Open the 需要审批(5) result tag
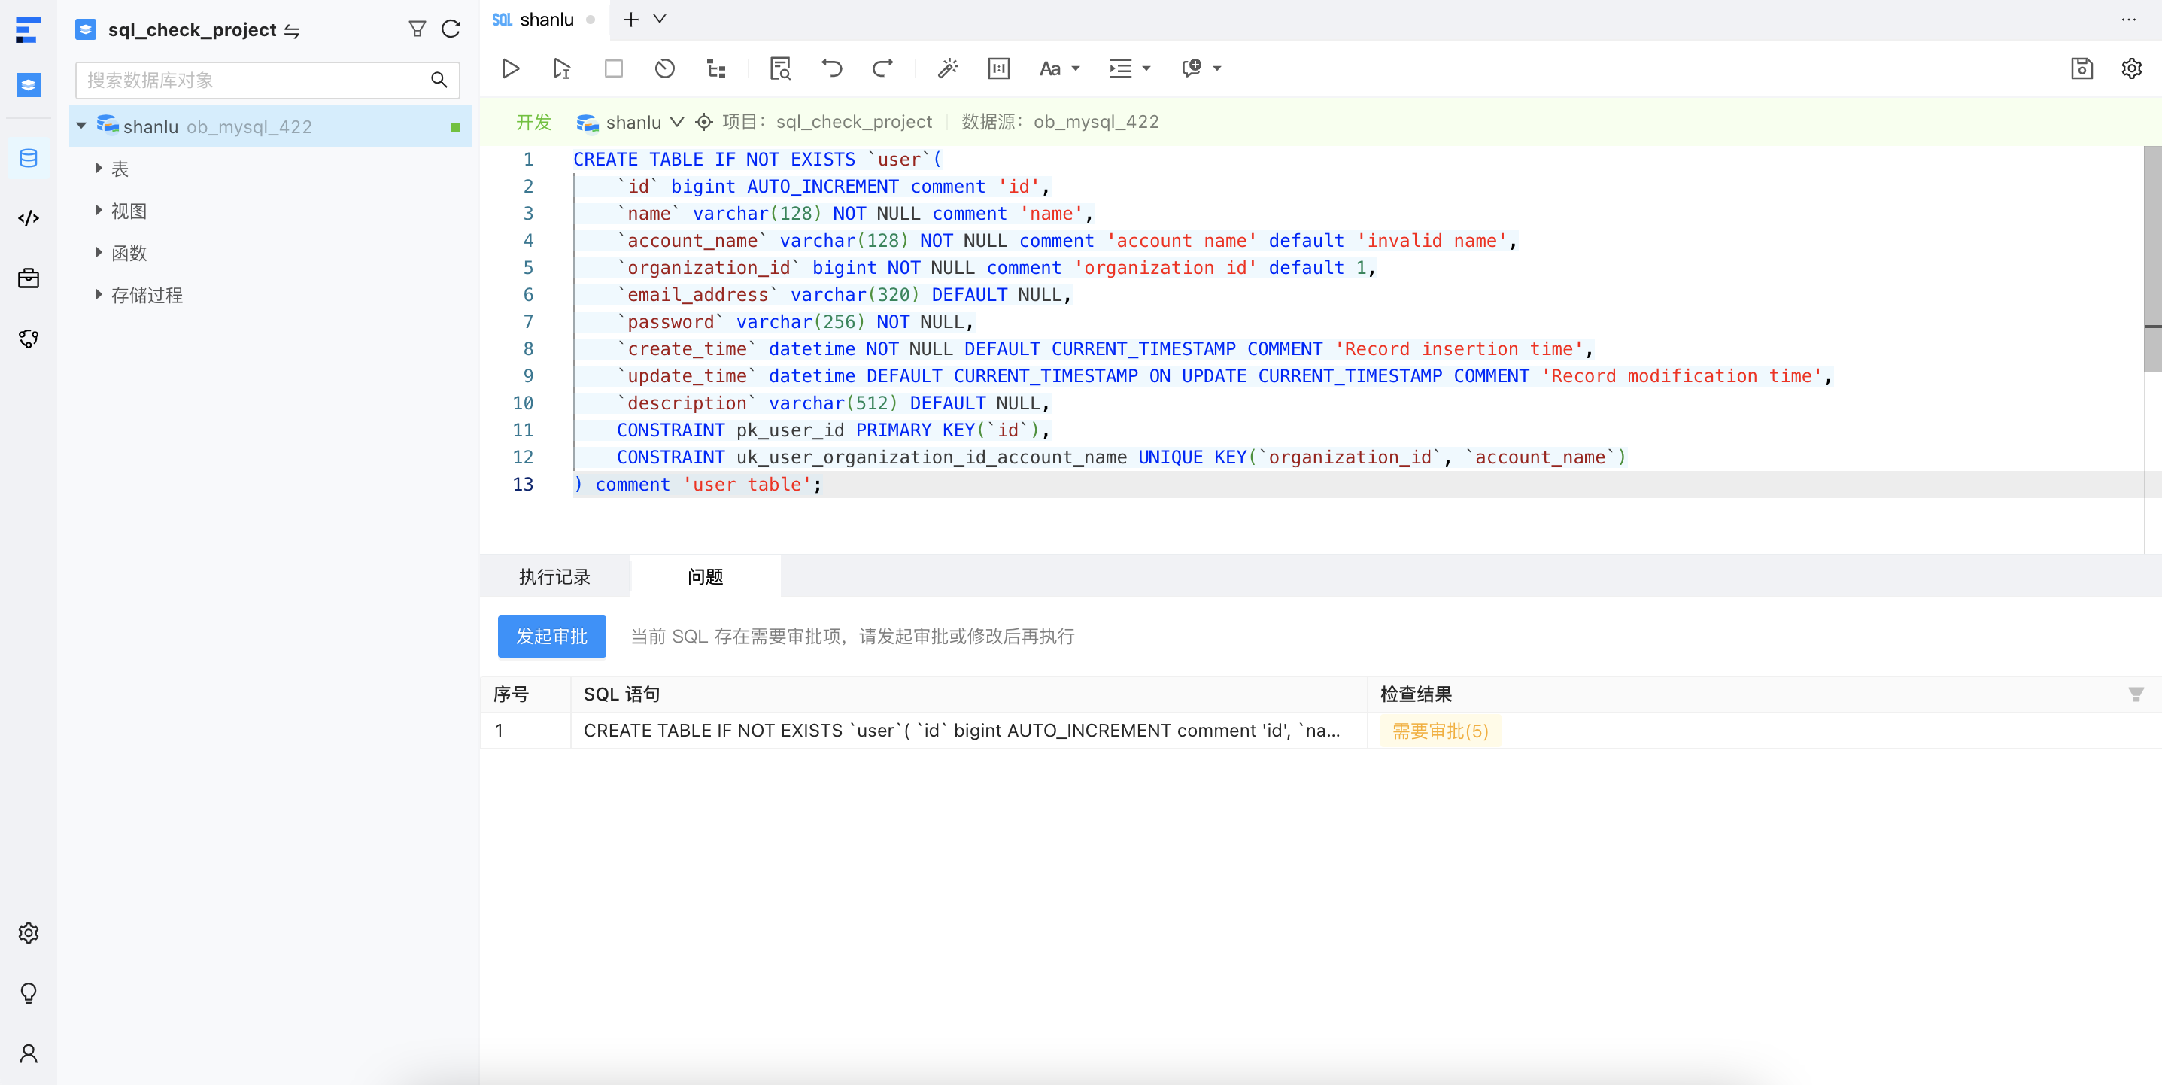Screen dimensions: 2162x1085 coord(1441,731)
